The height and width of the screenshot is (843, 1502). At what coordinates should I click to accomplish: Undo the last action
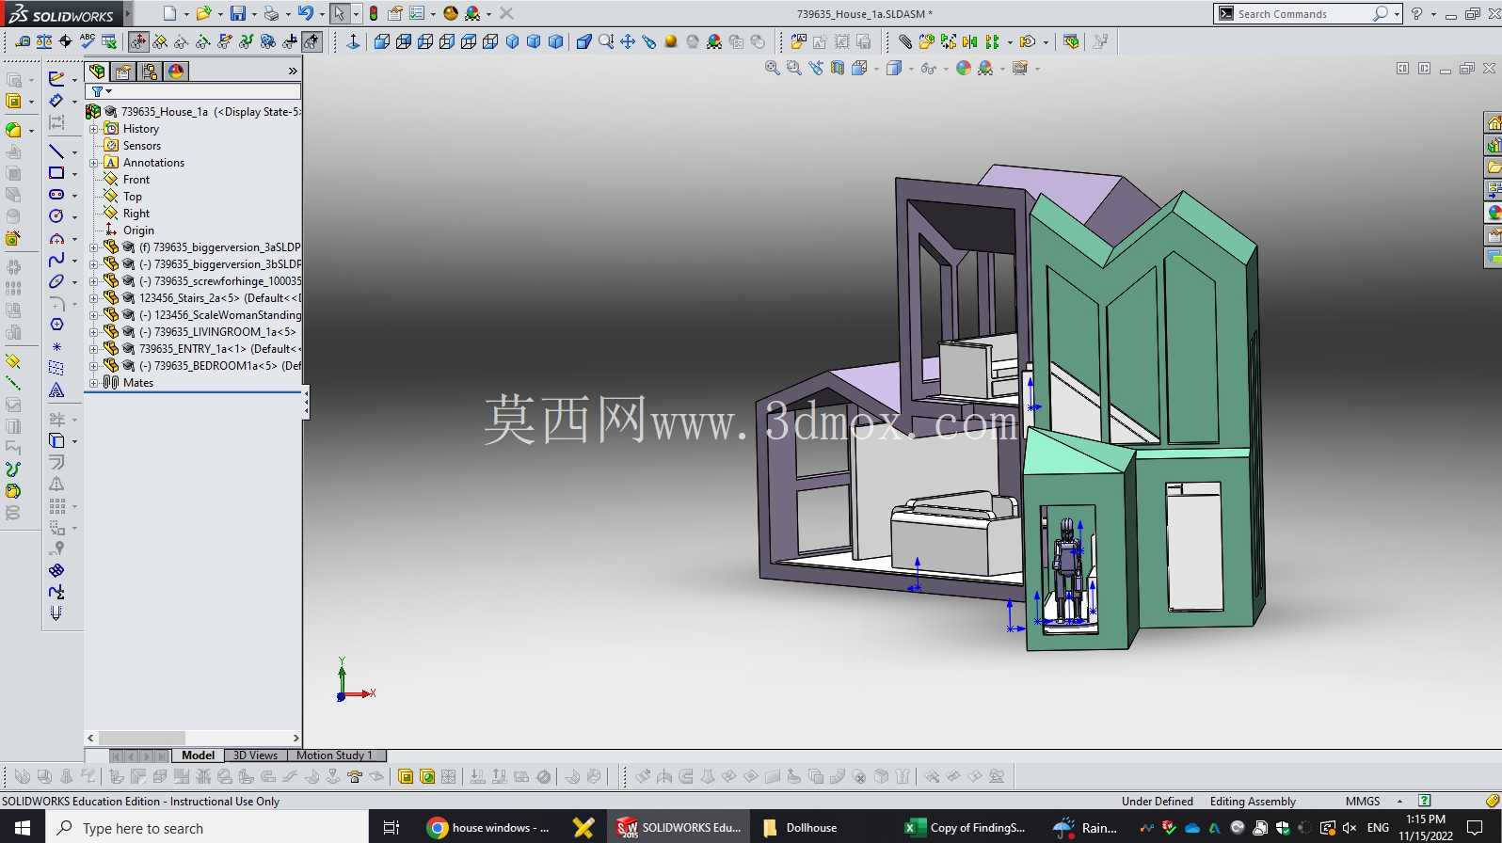pyautogui.click(x=305, y=13)
